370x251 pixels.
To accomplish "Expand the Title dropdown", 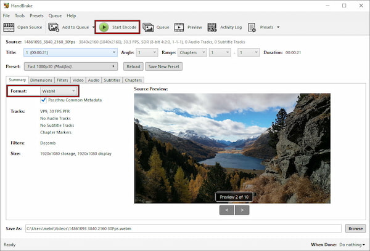I will pyautogui.click(x=70, y=52).
